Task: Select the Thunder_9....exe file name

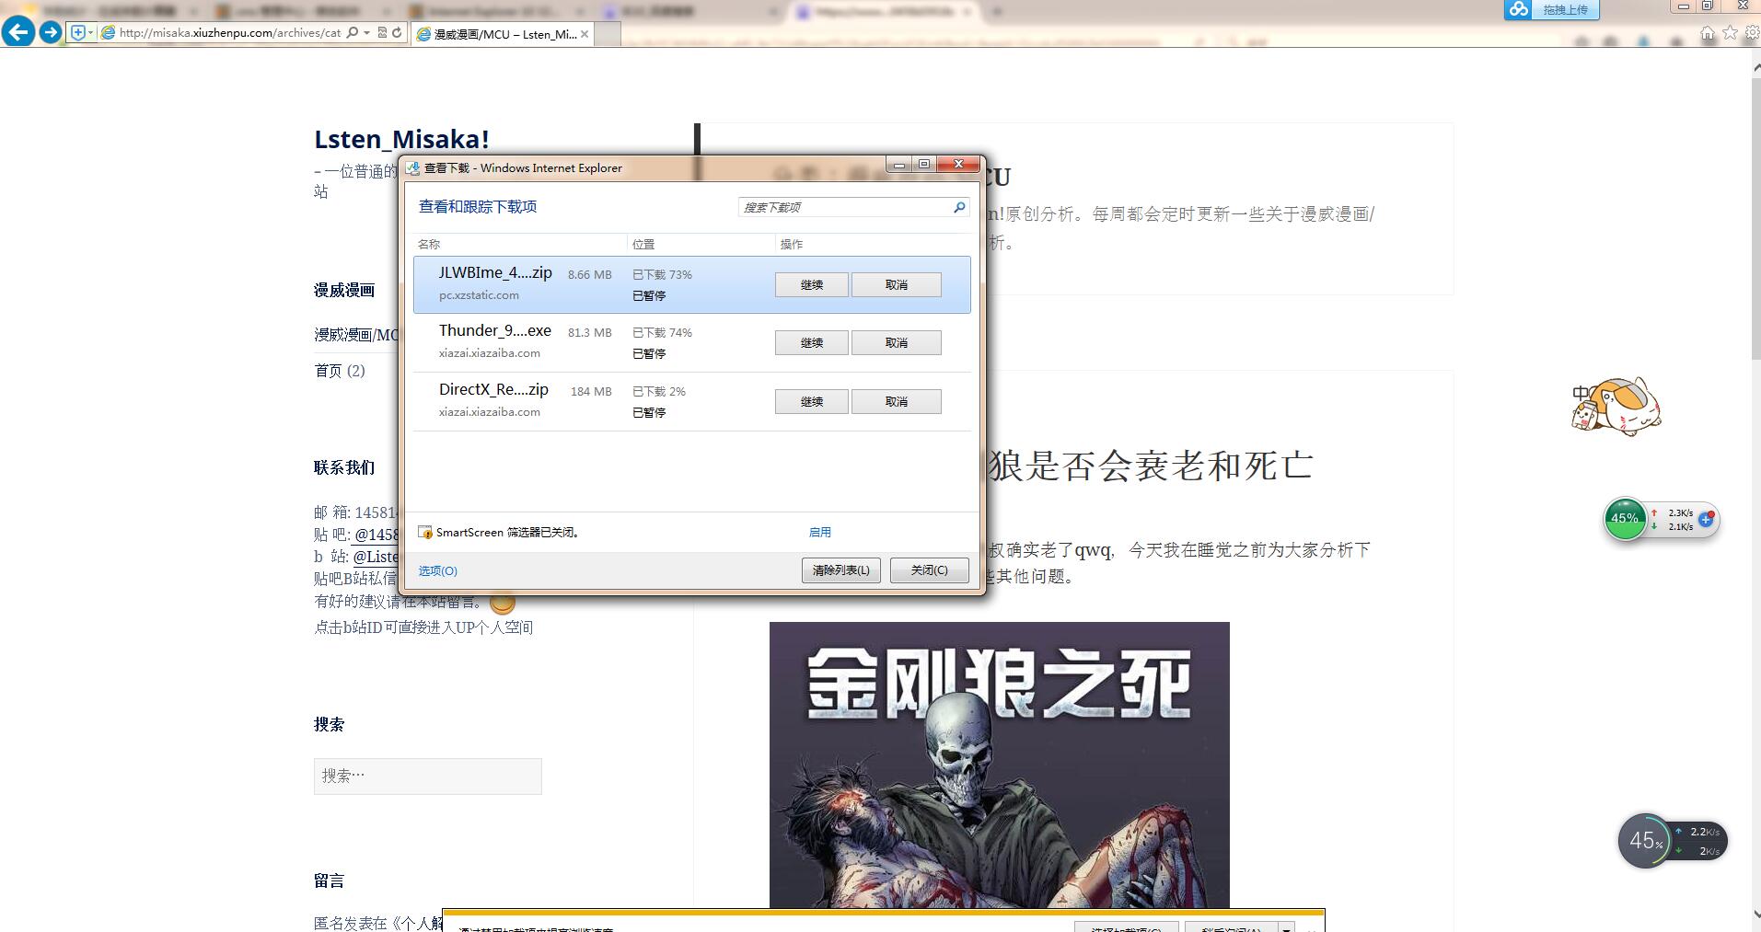Action: pyautogui.click(x=495, y=330)
